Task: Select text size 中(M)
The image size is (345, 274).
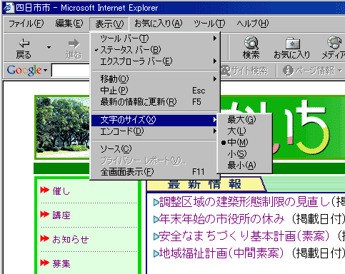Action: pyautogui.click(x=244, y=143)
